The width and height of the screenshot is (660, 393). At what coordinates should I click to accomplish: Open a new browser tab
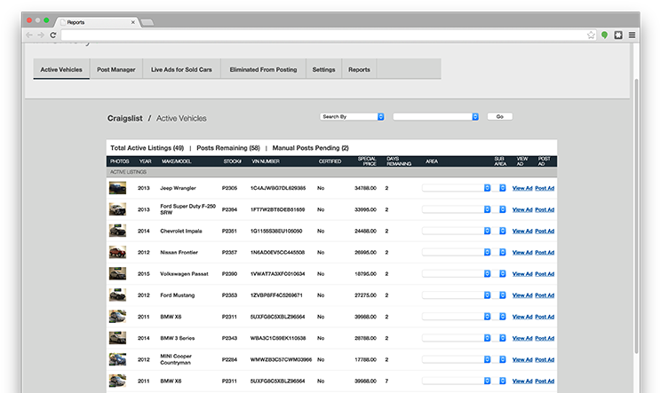pos(147,22)
